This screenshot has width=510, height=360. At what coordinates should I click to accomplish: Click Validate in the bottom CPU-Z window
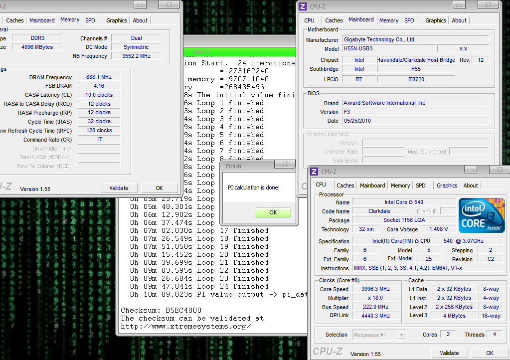(449, 353)
